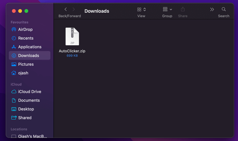Open iCloud Drive in the sidebar

[30, 92]
